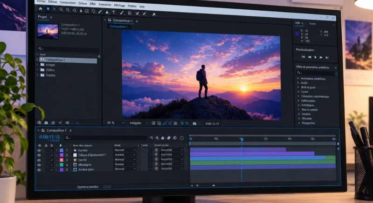Viewport: 373px width, 203px height.
Task: Select the Type (T) tool
Action: point(114,12)
